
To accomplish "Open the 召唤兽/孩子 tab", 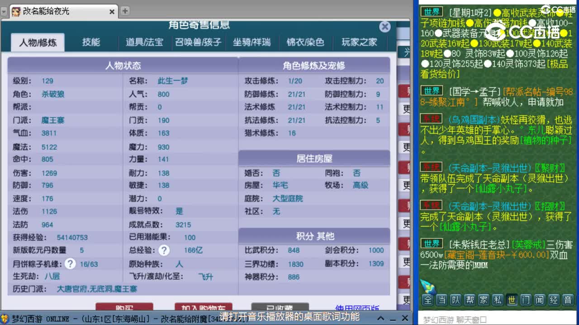I will pyautogui.click(x=198, y=42).
